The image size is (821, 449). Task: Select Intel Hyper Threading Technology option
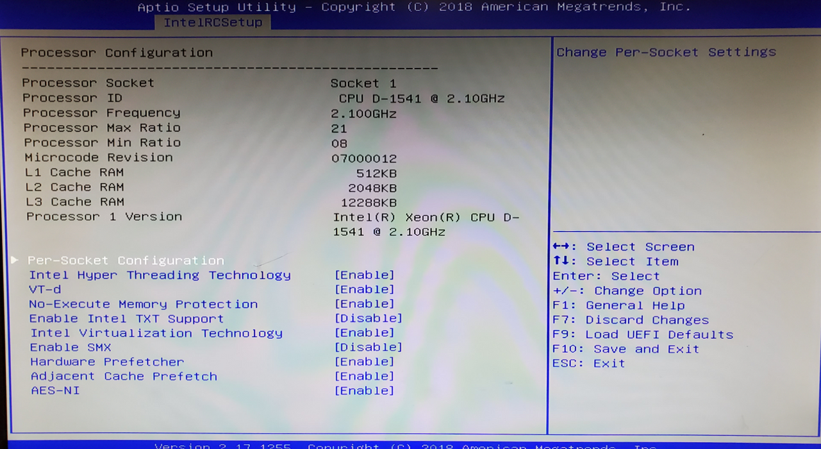click(160, 275)
